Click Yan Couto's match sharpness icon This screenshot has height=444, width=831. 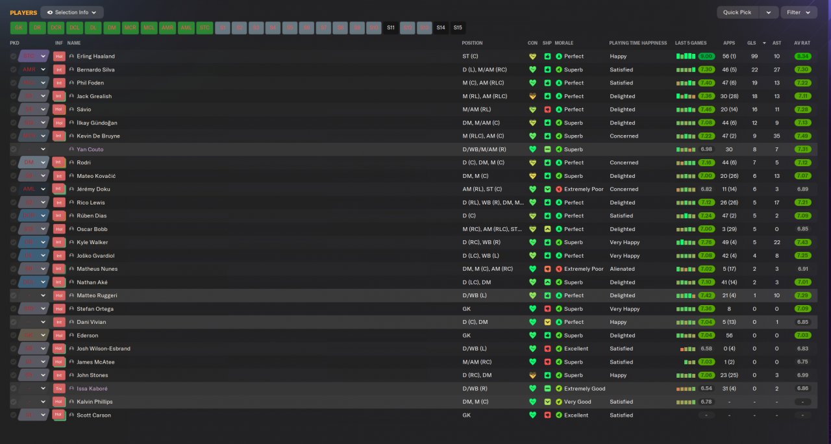click(547, 149)
